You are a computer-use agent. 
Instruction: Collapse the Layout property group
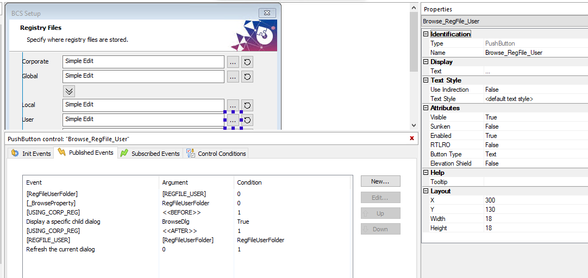click(426, 191)
